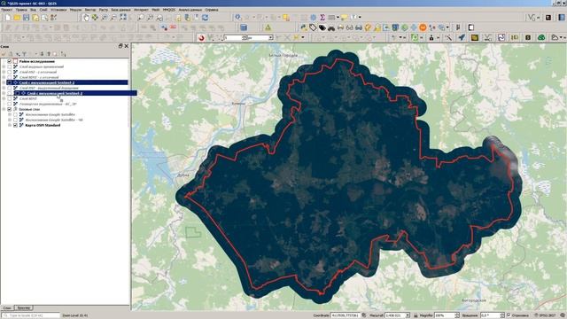
Task: Toggle highlighted Sentinel-2 layer visibility checkbox
Action: (x=10, y=82)
